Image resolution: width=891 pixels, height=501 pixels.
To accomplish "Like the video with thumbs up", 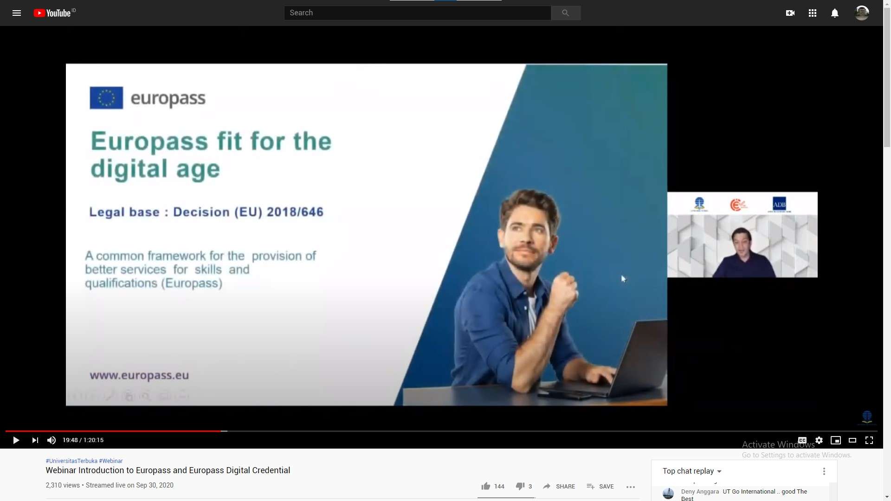I will coord(493,486).
